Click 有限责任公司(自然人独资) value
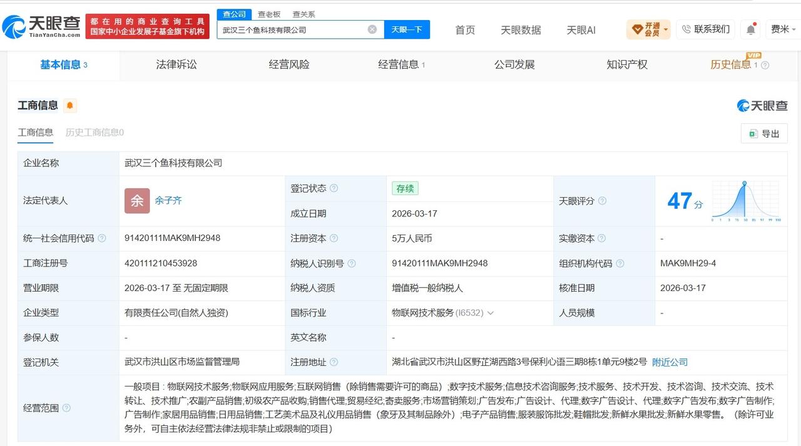This screenshot has height=446, width=801. tap(176, 313)
